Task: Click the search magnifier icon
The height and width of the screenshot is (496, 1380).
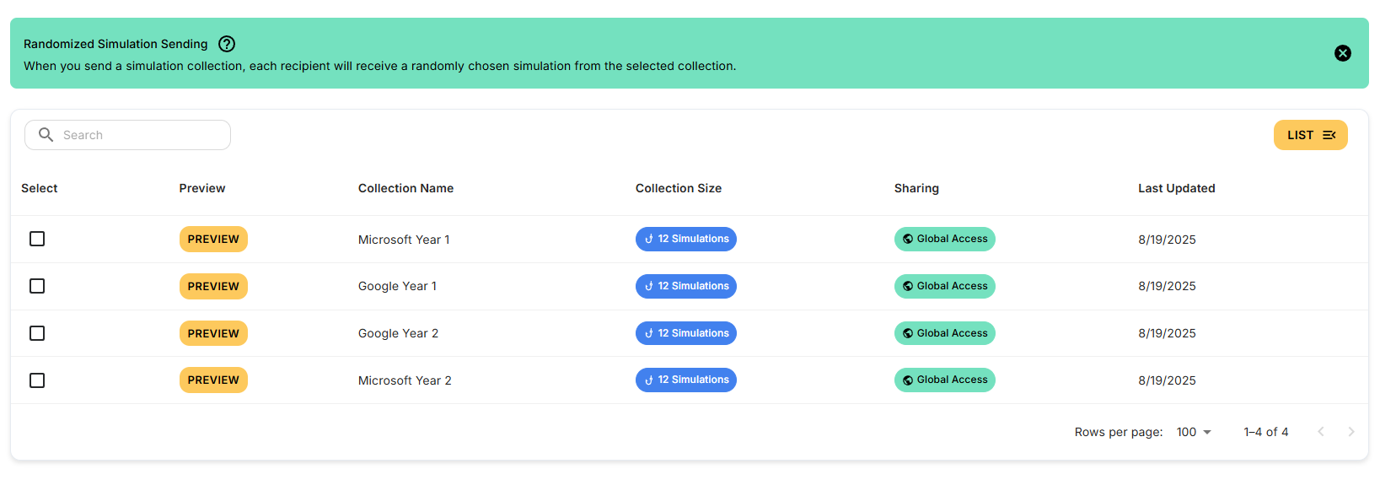Action: coord(46,135)
